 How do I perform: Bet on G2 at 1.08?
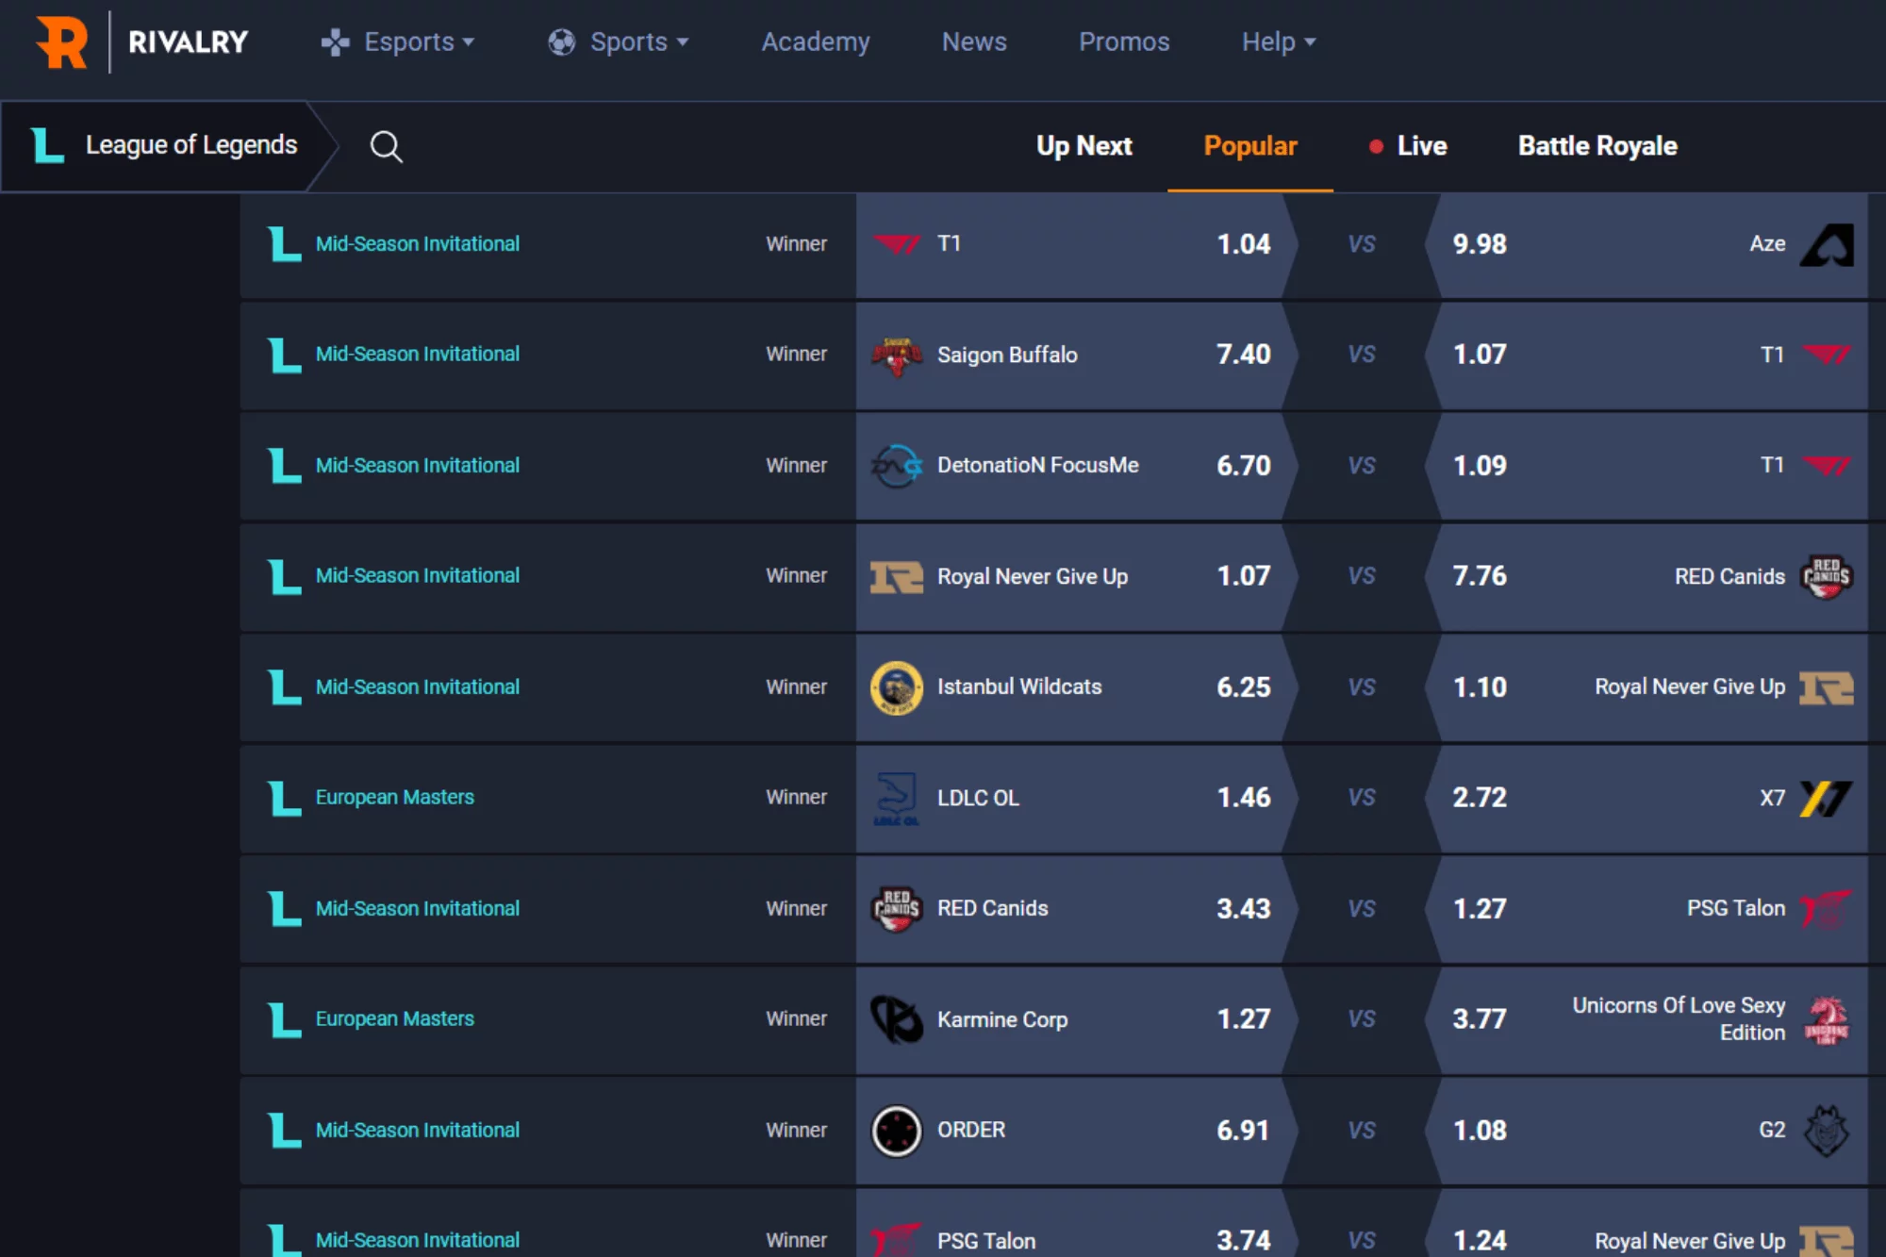click(1646, 1130)
